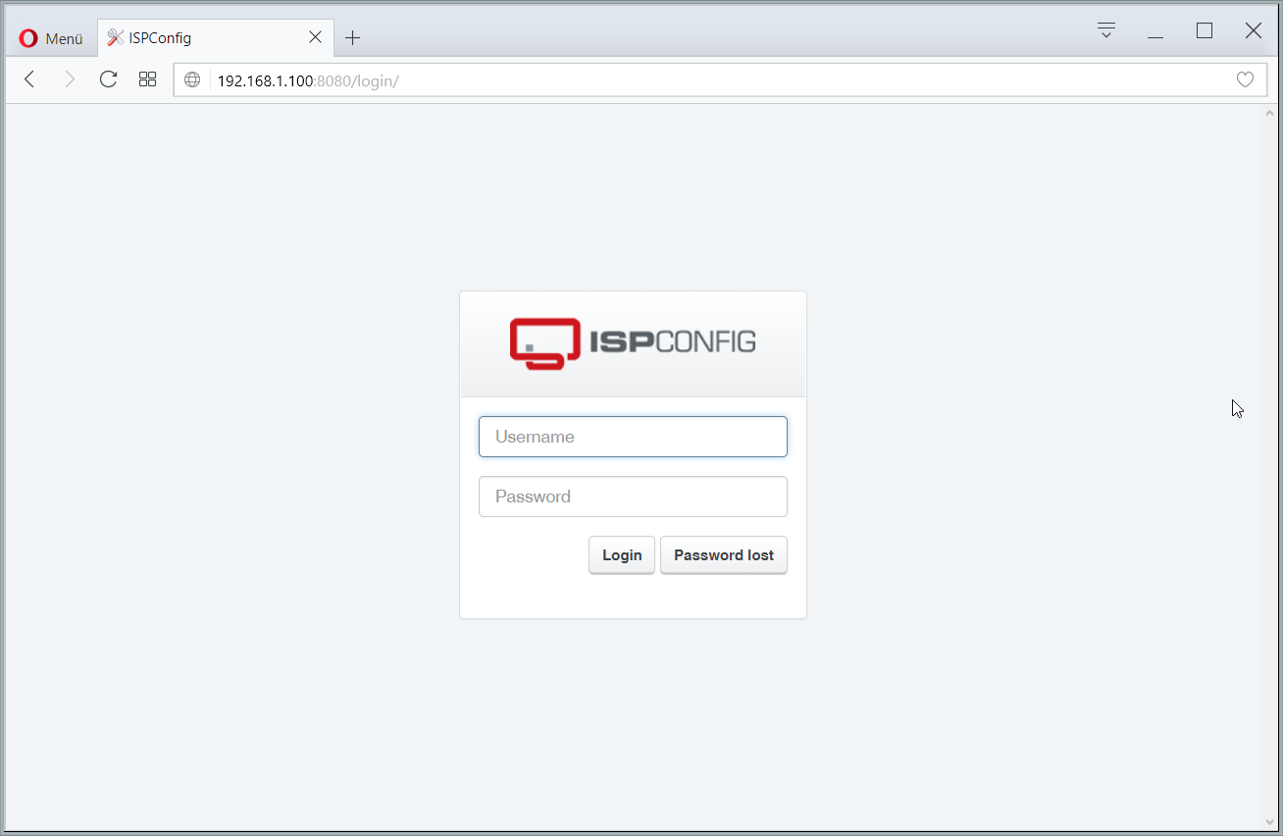Viewport: 1283px width, 836px height.
Task: Add page to bookmarks heart icon
Action: click(x=1245, y=80)
